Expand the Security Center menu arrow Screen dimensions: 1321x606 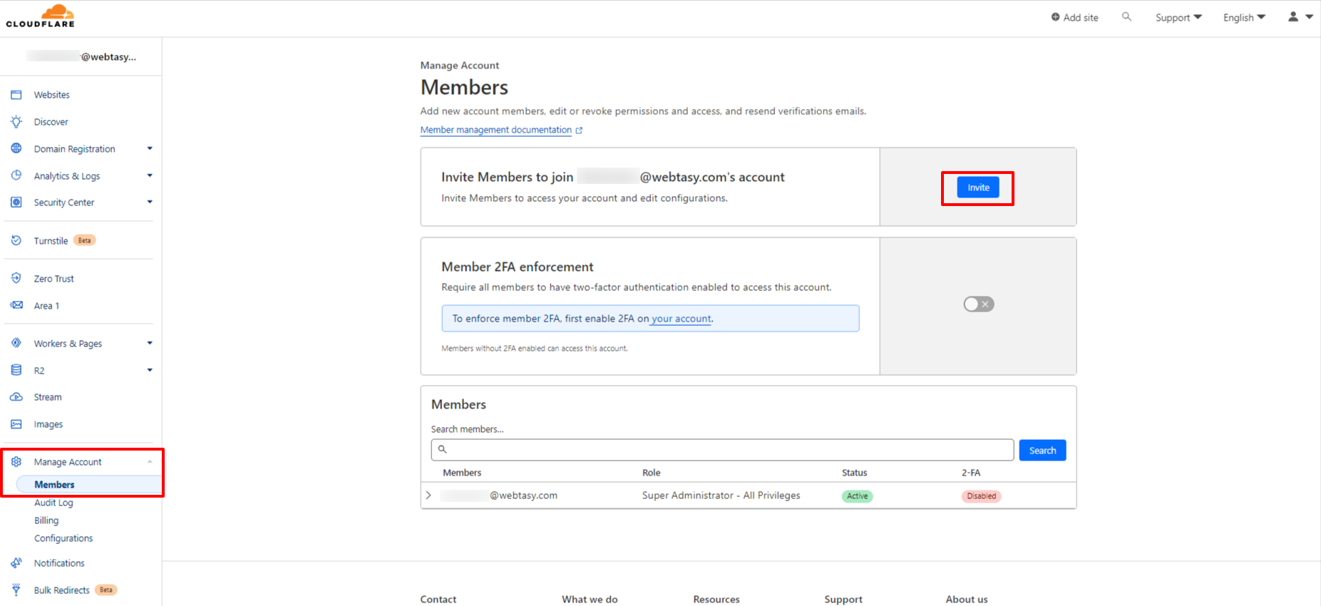tap(150, 202)
